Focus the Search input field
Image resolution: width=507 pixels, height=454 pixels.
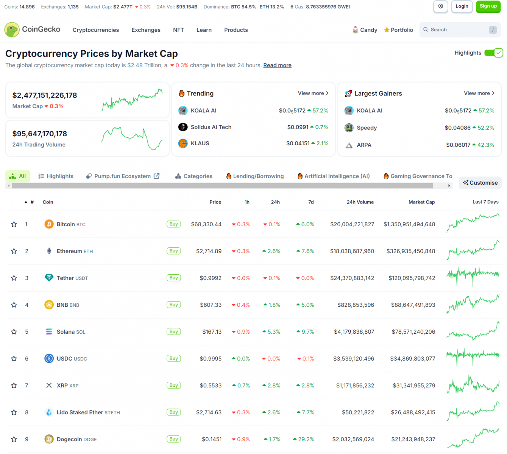[x=460, y=30]
